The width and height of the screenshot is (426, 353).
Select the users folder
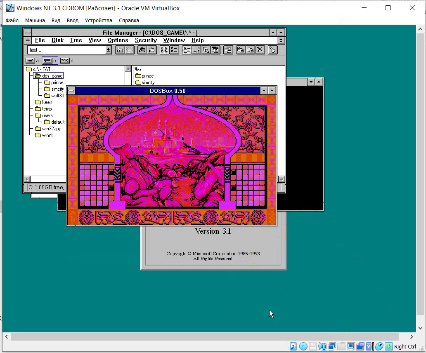tap(44, 115)
